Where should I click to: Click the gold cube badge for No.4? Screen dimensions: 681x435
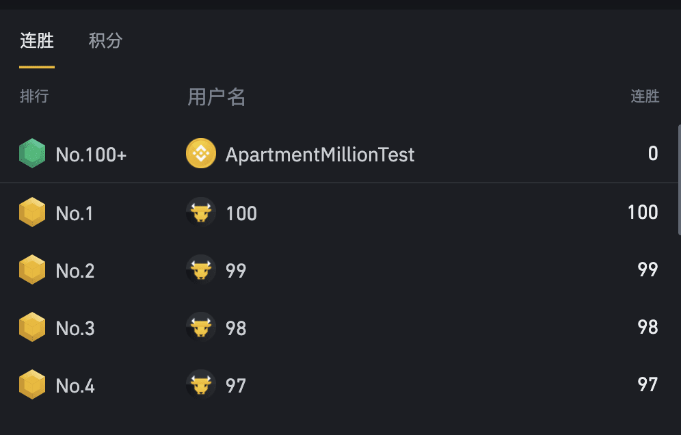coord(32,384)
